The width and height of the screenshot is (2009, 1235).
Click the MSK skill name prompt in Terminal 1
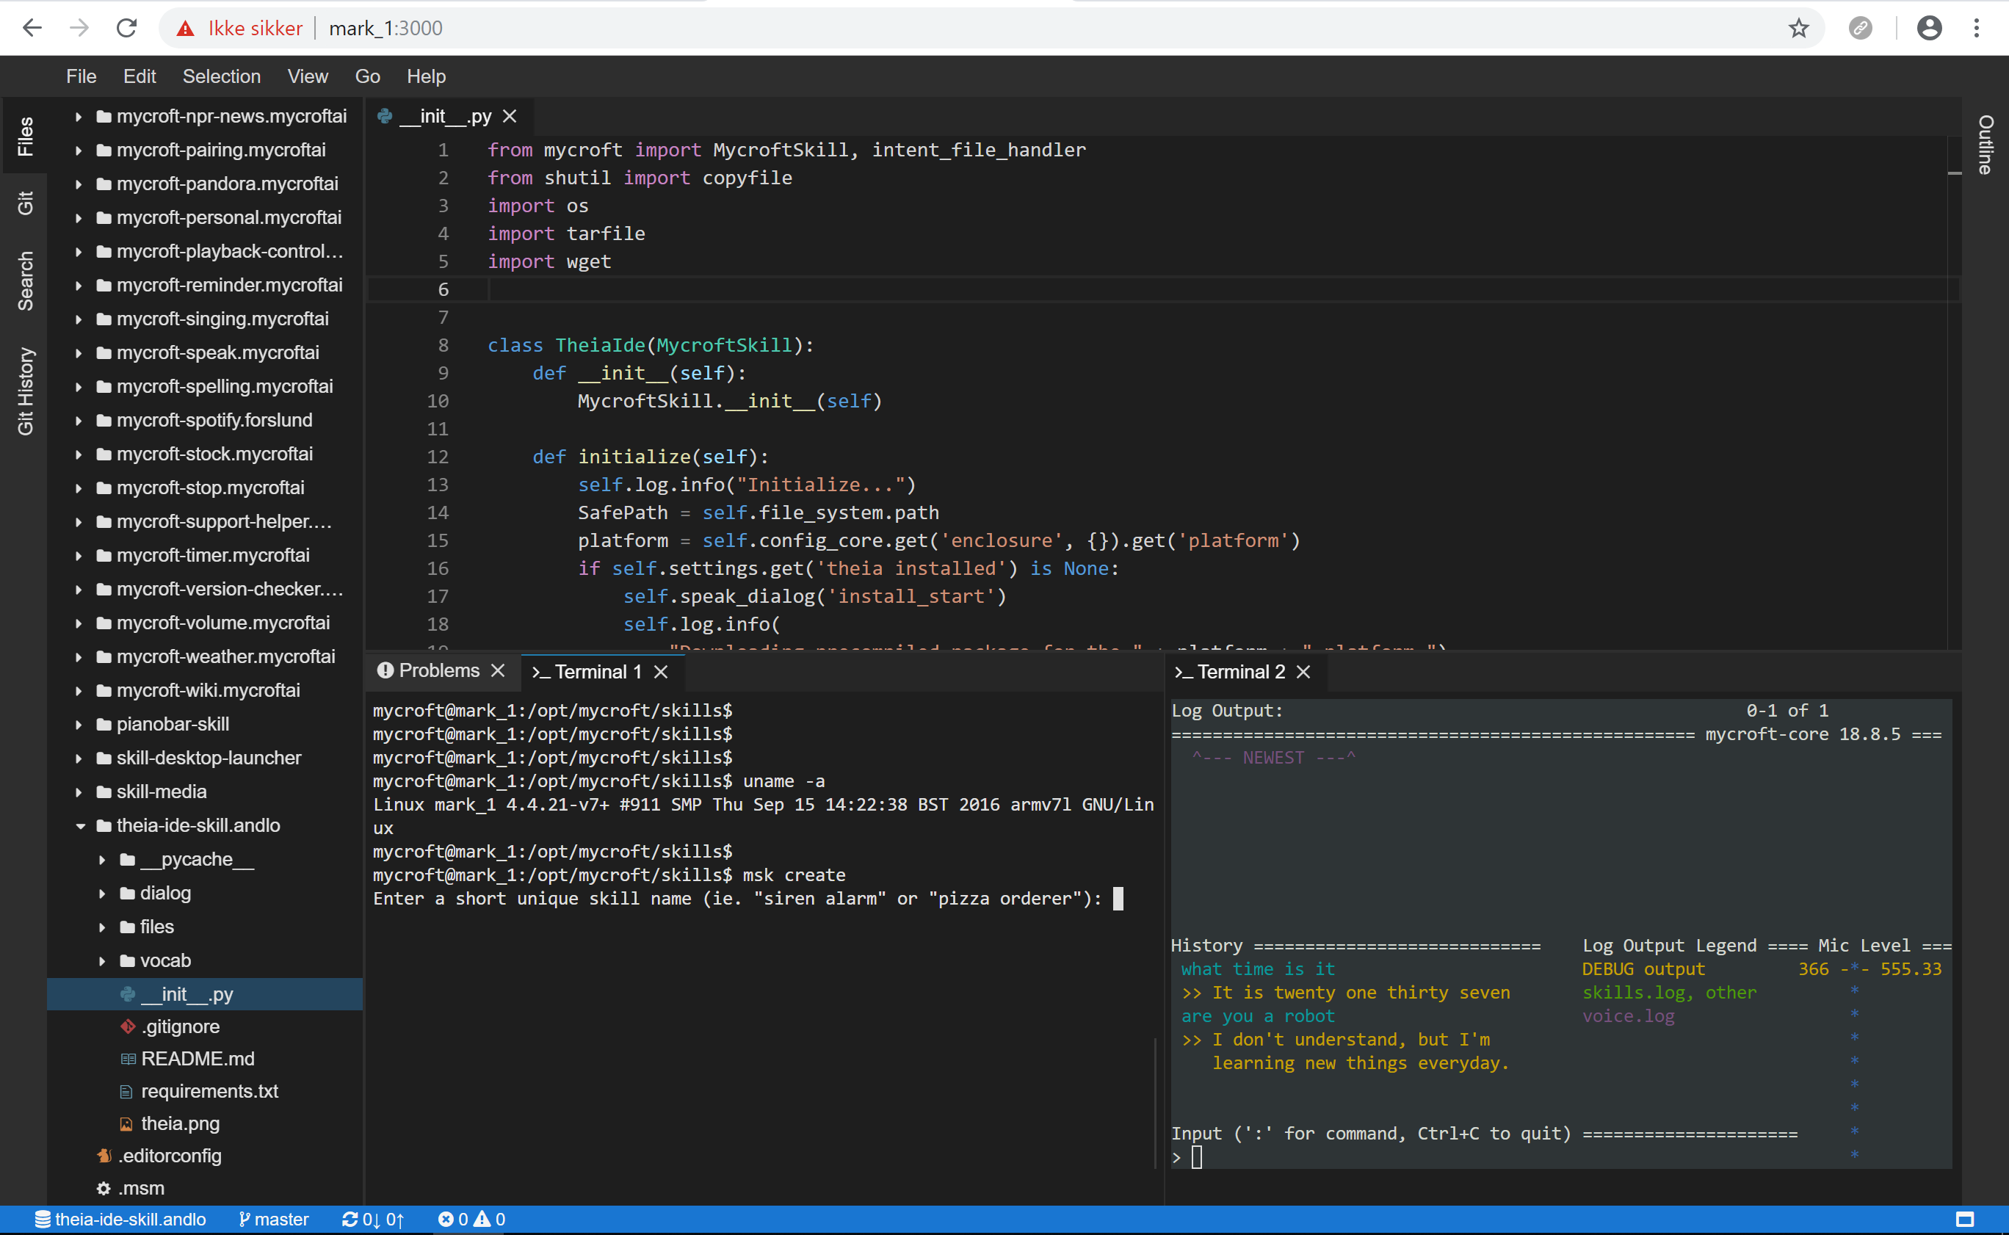[x=737, y=899]
